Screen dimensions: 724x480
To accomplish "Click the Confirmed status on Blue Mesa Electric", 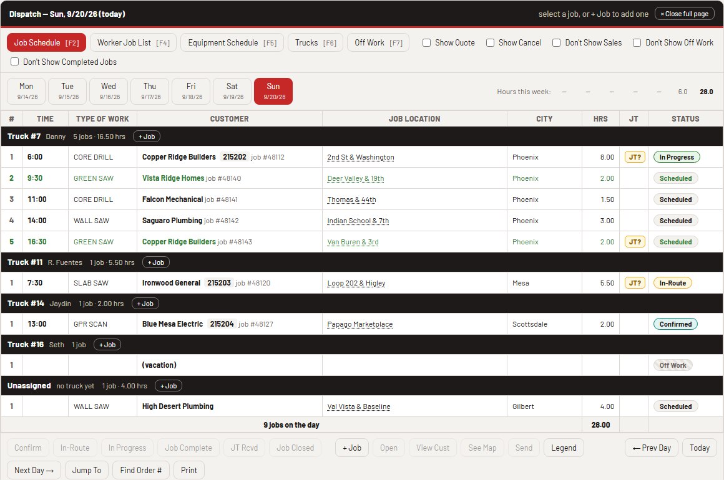I will point(675,324).
